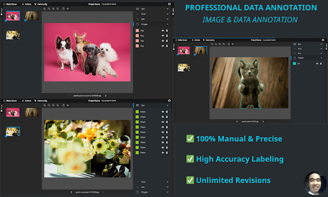Delete the first Dog label in dogs window
This screenshot has height=197, width=328.
click(167, 30)
